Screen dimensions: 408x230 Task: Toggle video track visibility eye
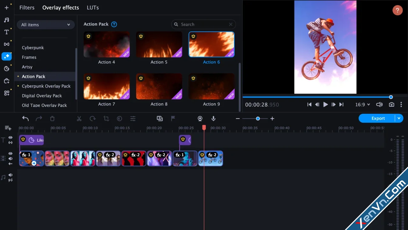11,154
